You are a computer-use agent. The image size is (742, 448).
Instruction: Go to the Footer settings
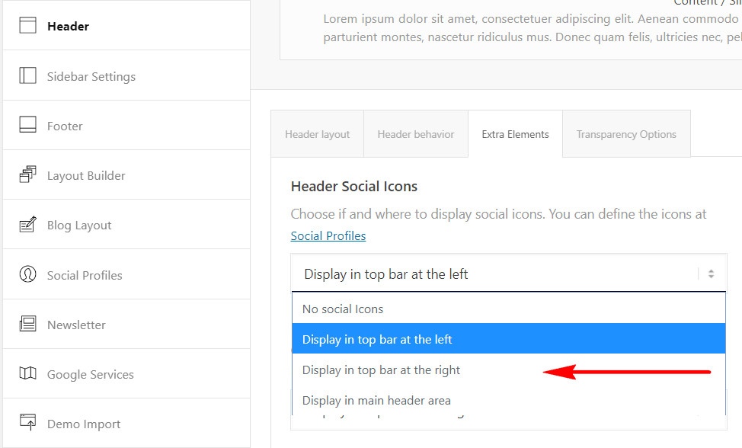coord(126,126)
